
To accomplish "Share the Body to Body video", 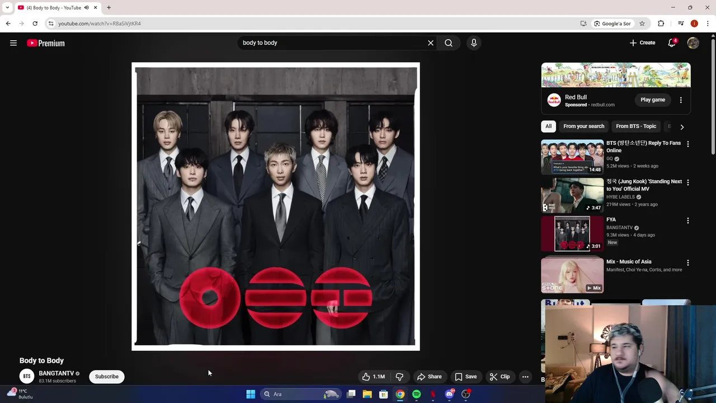I will (x=430, y=377).
